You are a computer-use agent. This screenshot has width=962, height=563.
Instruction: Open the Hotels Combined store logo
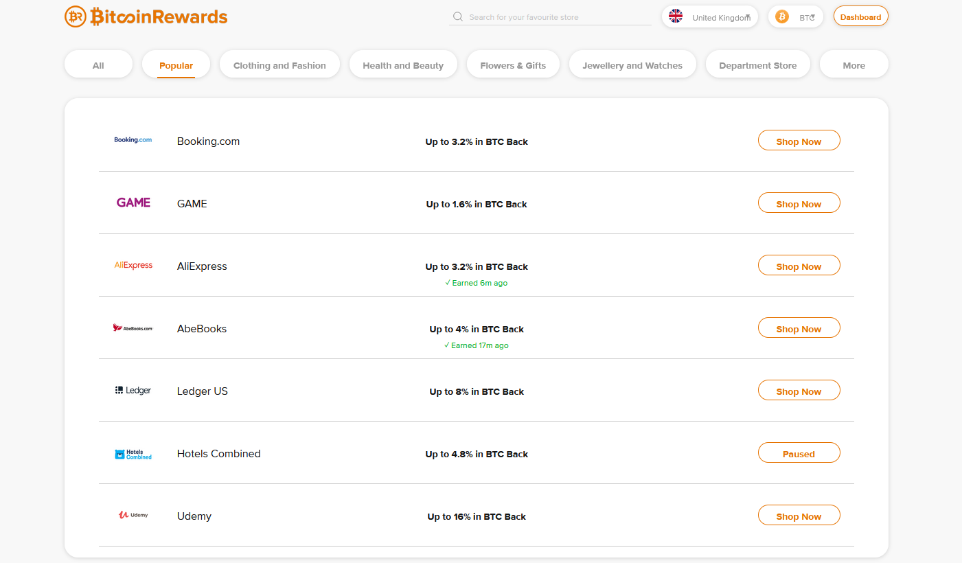[x=133, y=454]
